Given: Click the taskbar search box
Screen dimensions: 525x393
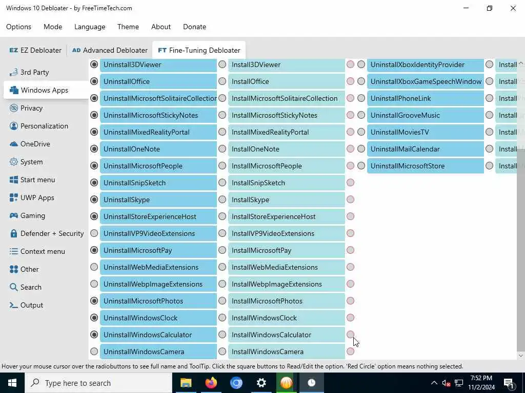Looking at the screenshot, I should point(98,383).
